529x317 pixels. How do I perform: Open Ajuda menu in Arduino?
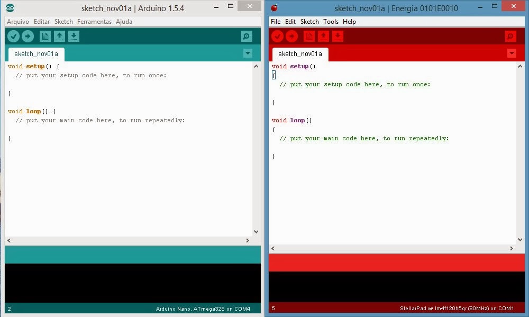(x=124, y=22)
